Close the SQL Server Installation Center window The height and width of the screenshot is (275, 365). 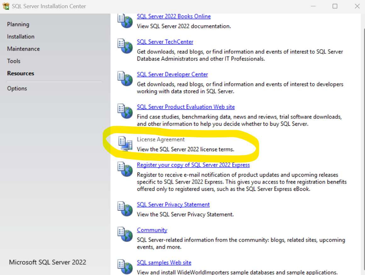pos(357,6)
